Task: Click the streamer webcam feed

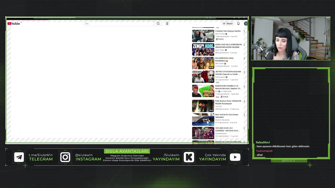Action: pos(291,39)
